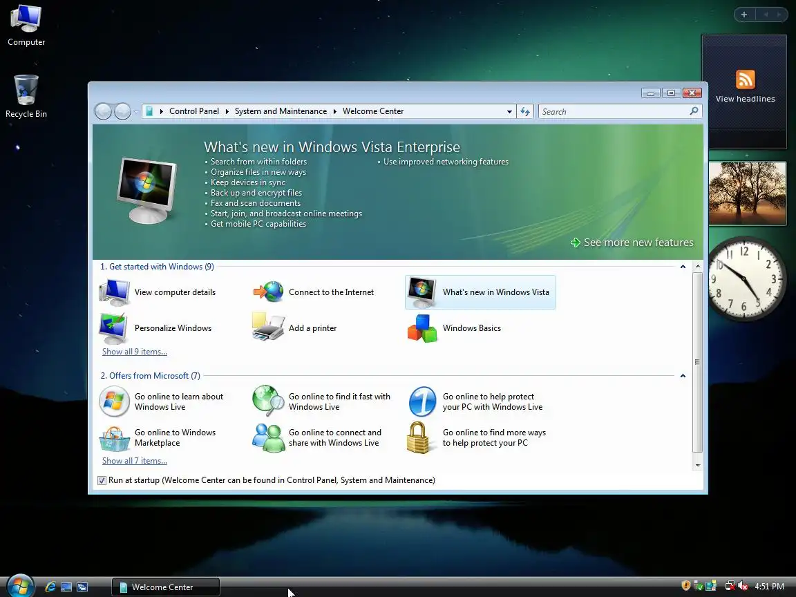The width and height of the screenshot is (796, 597).
Task: Open Personalize Windows
Action: 156,328
